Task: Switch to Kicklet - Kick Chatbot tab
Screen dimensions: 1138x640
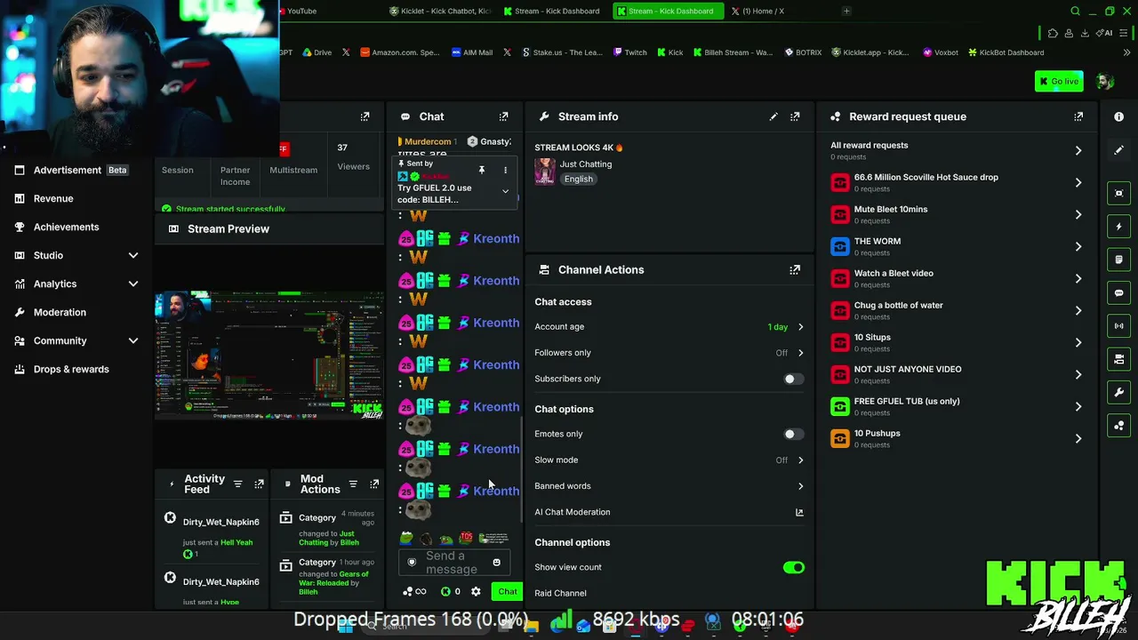Action: click(440, 11)
